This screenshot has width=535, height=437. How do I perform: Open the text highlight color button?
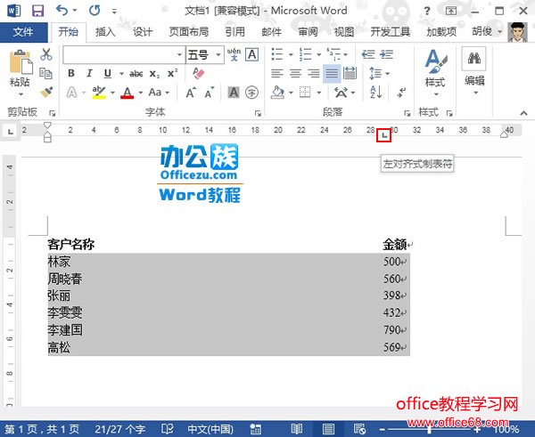[99, 93]
